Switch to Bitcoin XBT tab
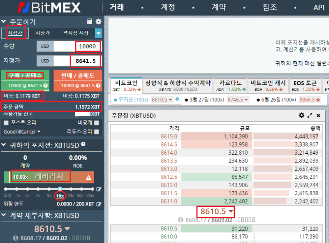This screenshot has height=243, width=329. pyautogui.click(x=126, y=86)
